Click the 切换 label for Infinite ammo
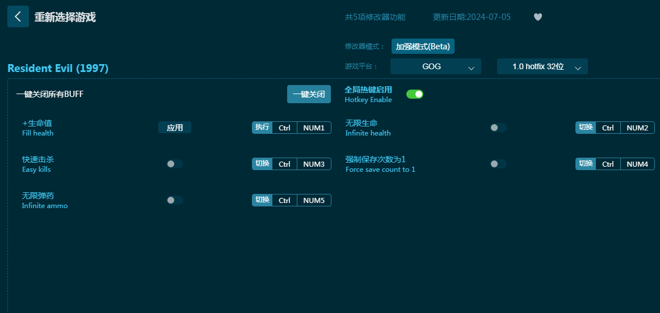Viewport: 660px width, 313px height. (262, 200)
